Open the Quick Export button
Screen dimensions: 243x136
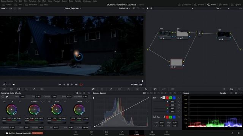point(184,5)
